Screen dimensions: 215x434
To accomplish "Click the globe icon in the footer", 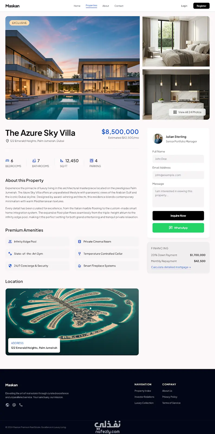I will (x=7, y=405).
